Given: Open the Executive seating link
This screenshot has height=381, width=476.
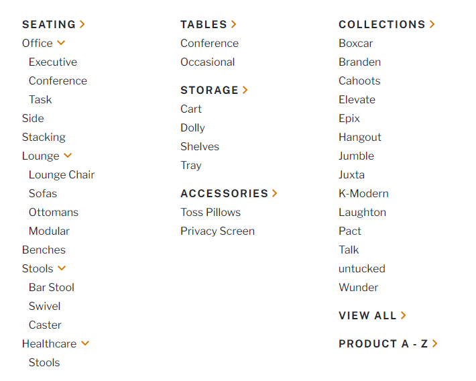Looking at the screenshot, I should 53,62.
